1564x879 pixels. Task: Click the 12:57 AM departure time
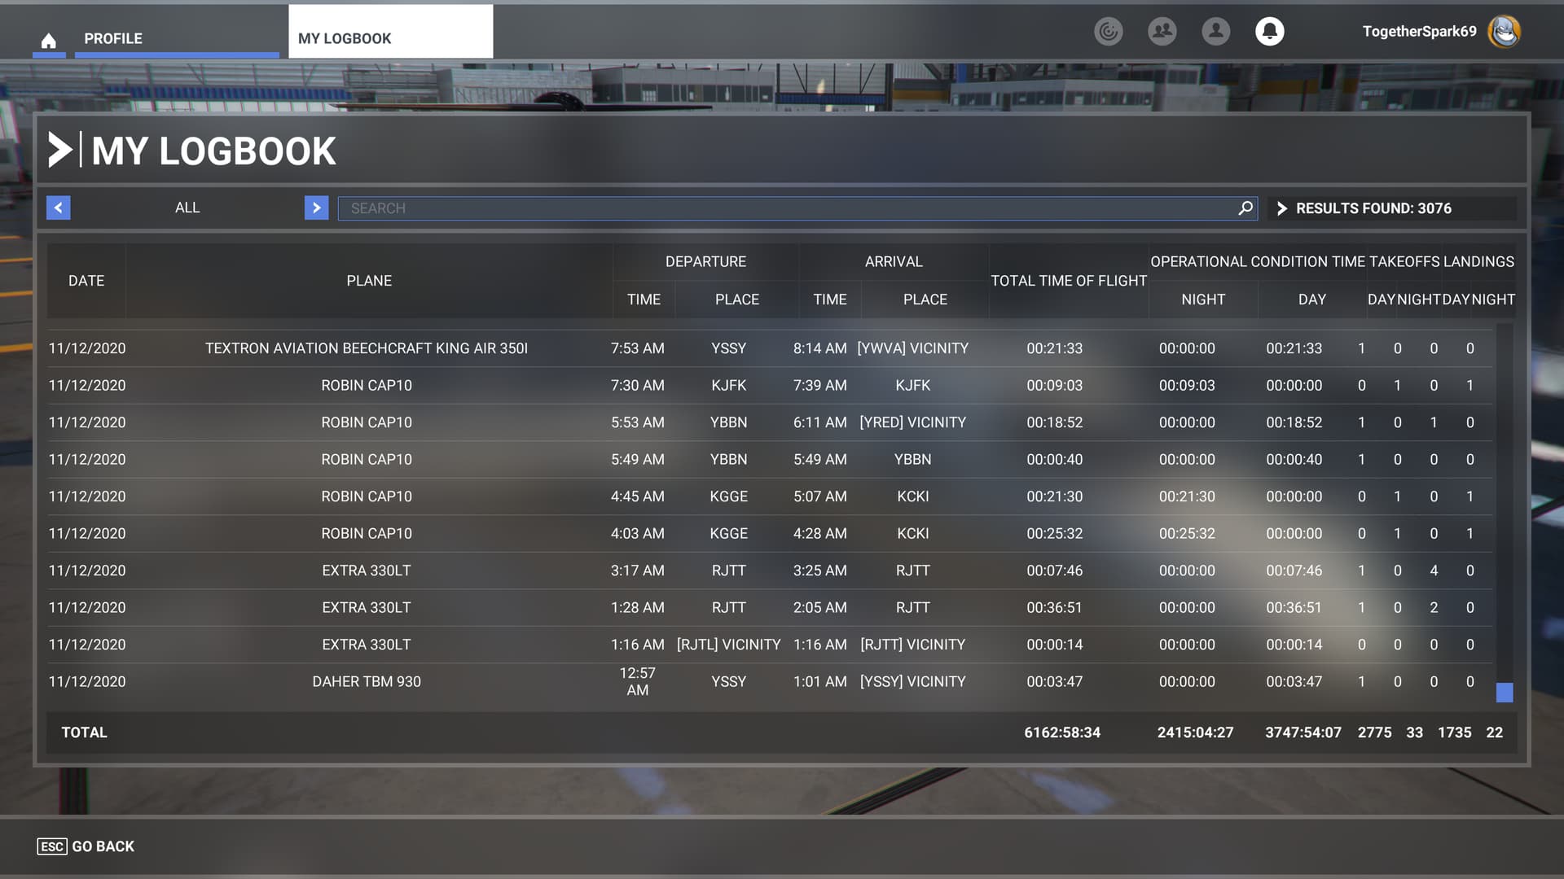(637, 682)
